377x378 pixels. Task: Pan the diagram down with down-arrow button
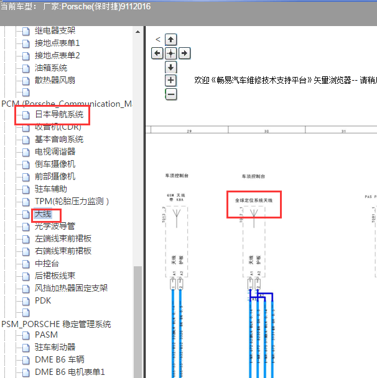pos(171,67)
